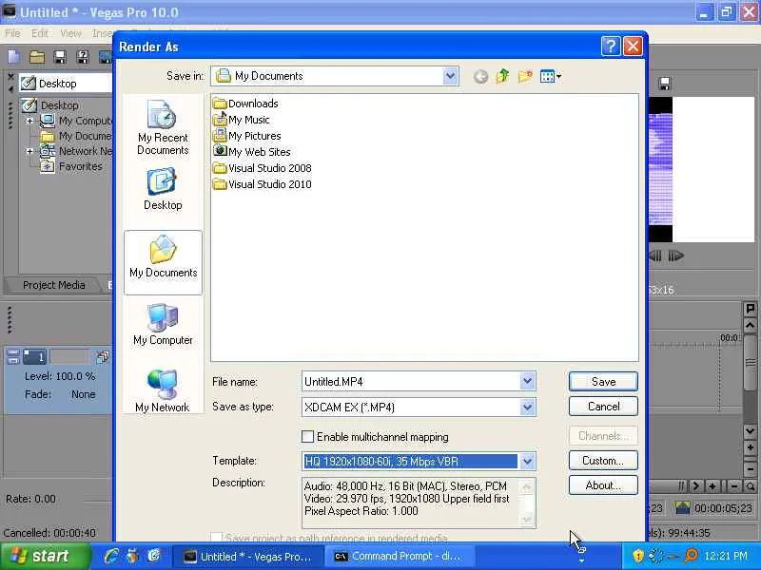761x570 pixels.
Task: Open the File name dropdown arrow
Action: click(528, 382)
